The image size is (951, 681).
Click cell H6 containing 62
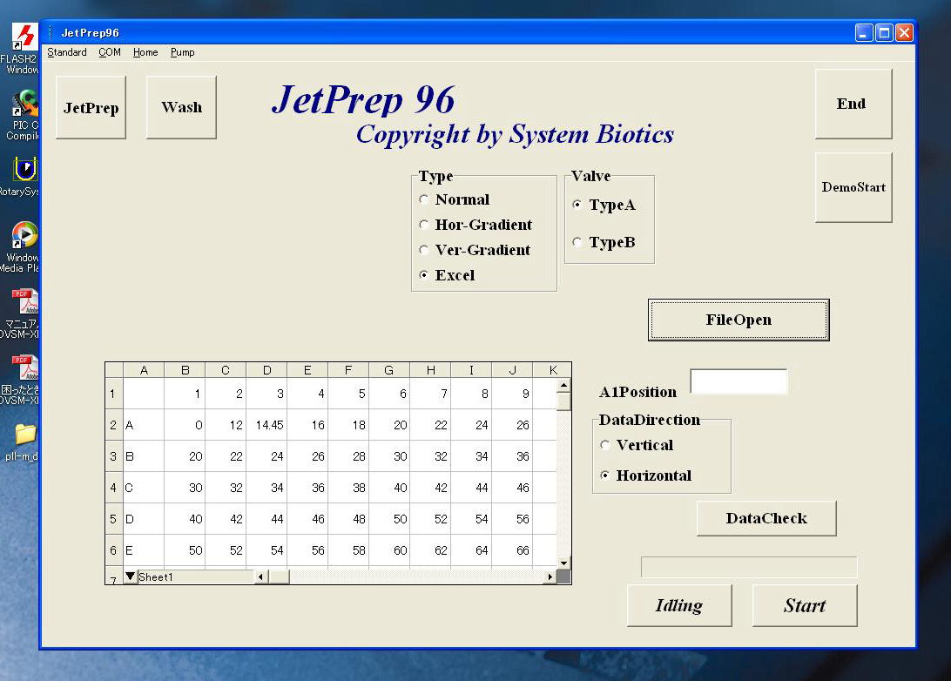[x=430, y=550]
